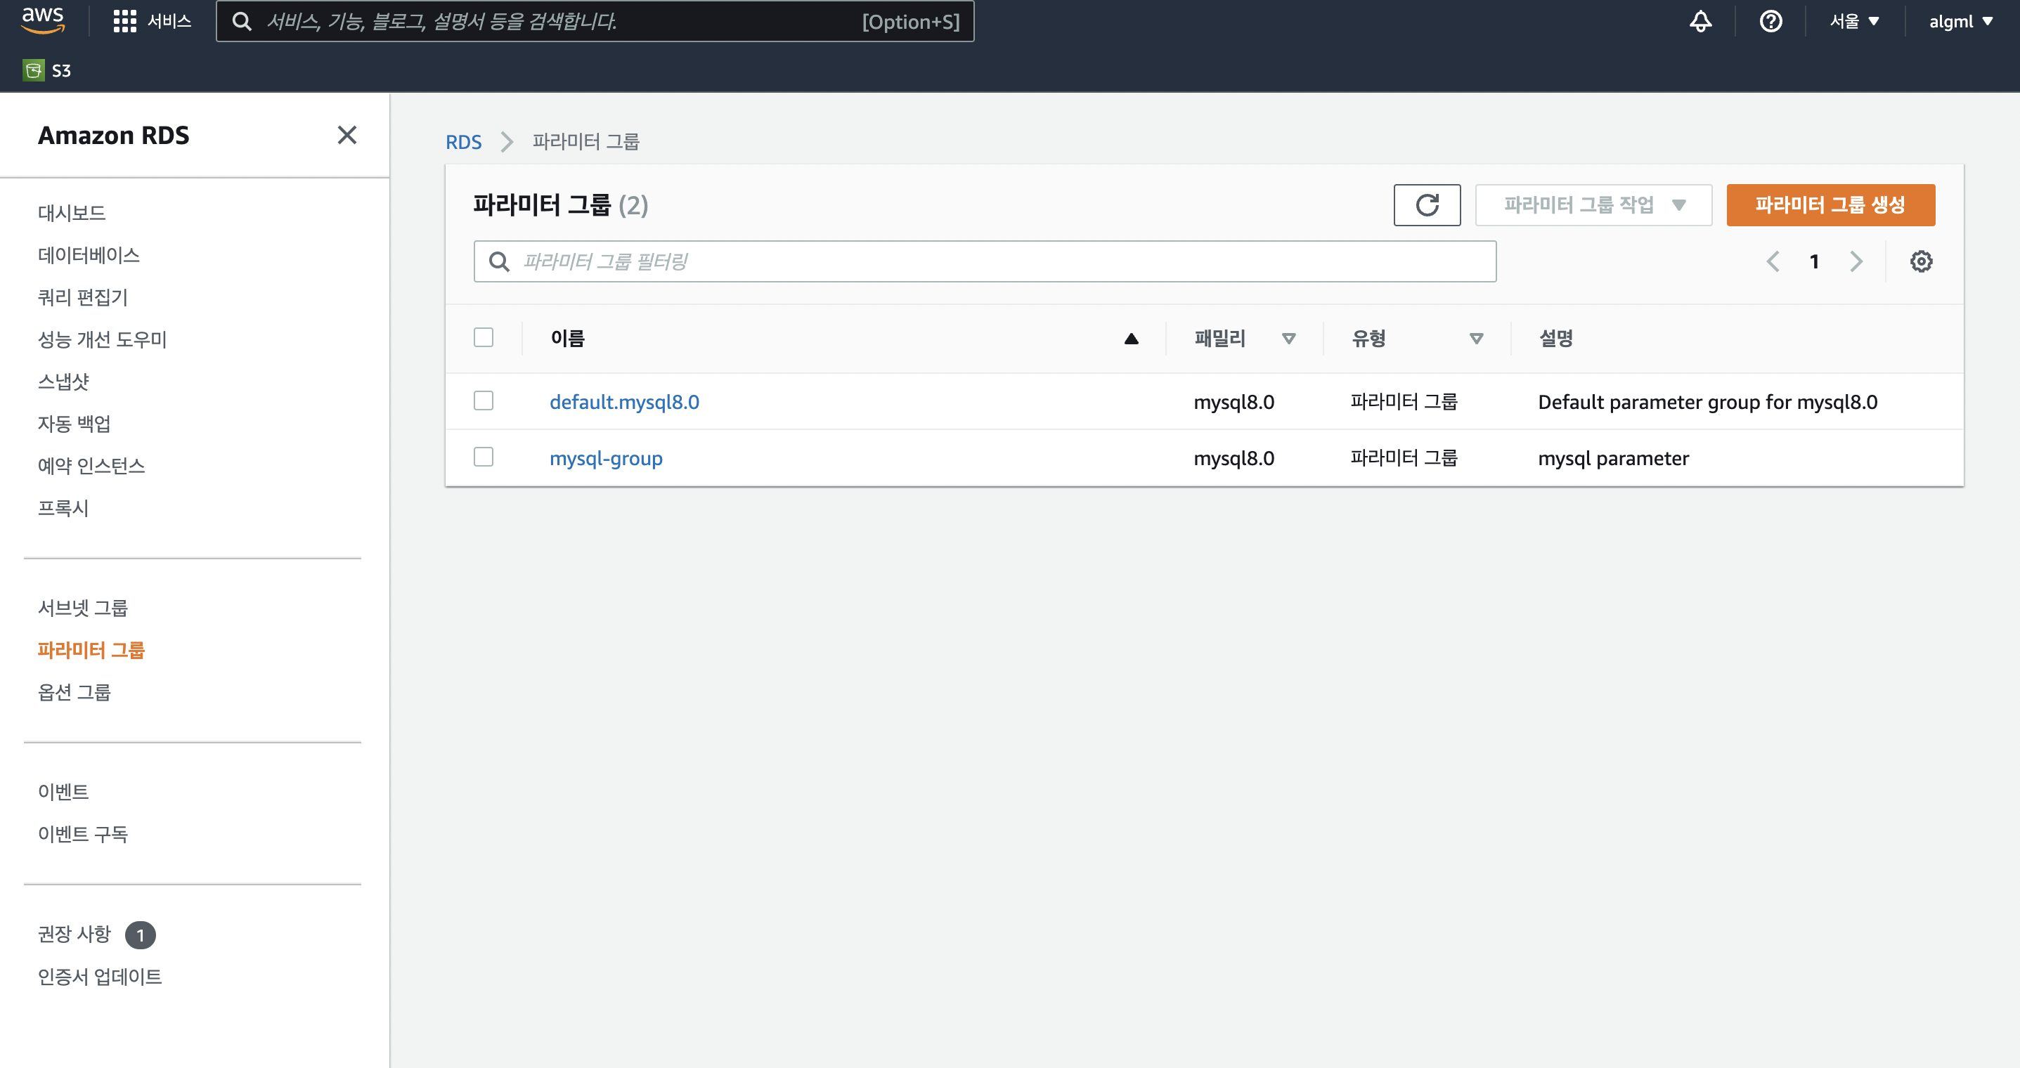
Task: Sort by 패밀리 column arrow
Action: [1288, 339]
